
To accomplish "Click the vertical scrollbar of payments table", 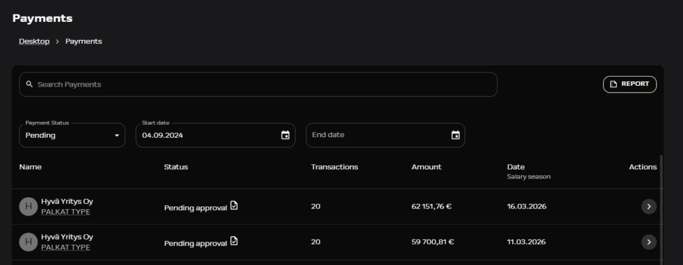I will 662,209.
